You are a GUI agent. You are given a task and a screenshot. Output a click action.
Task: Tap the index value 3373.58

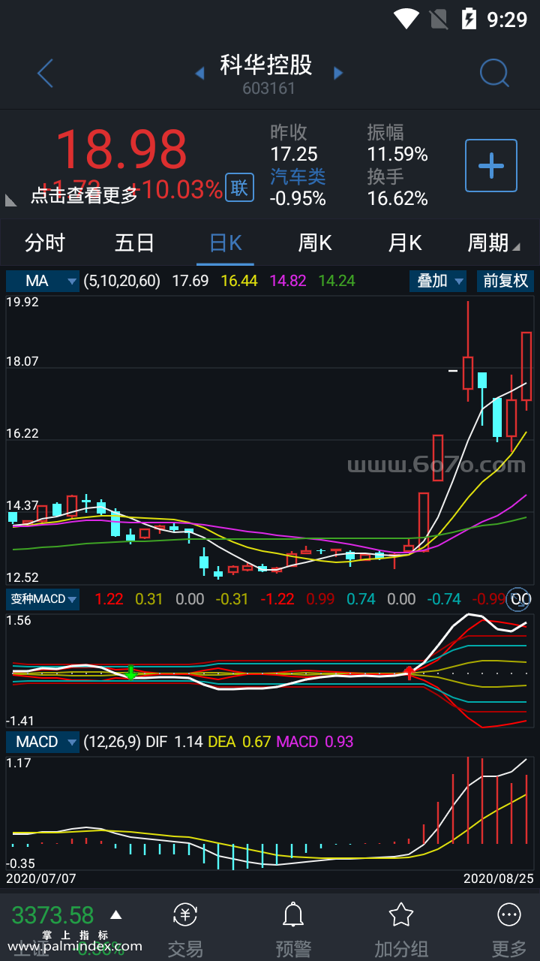[52, 915]
